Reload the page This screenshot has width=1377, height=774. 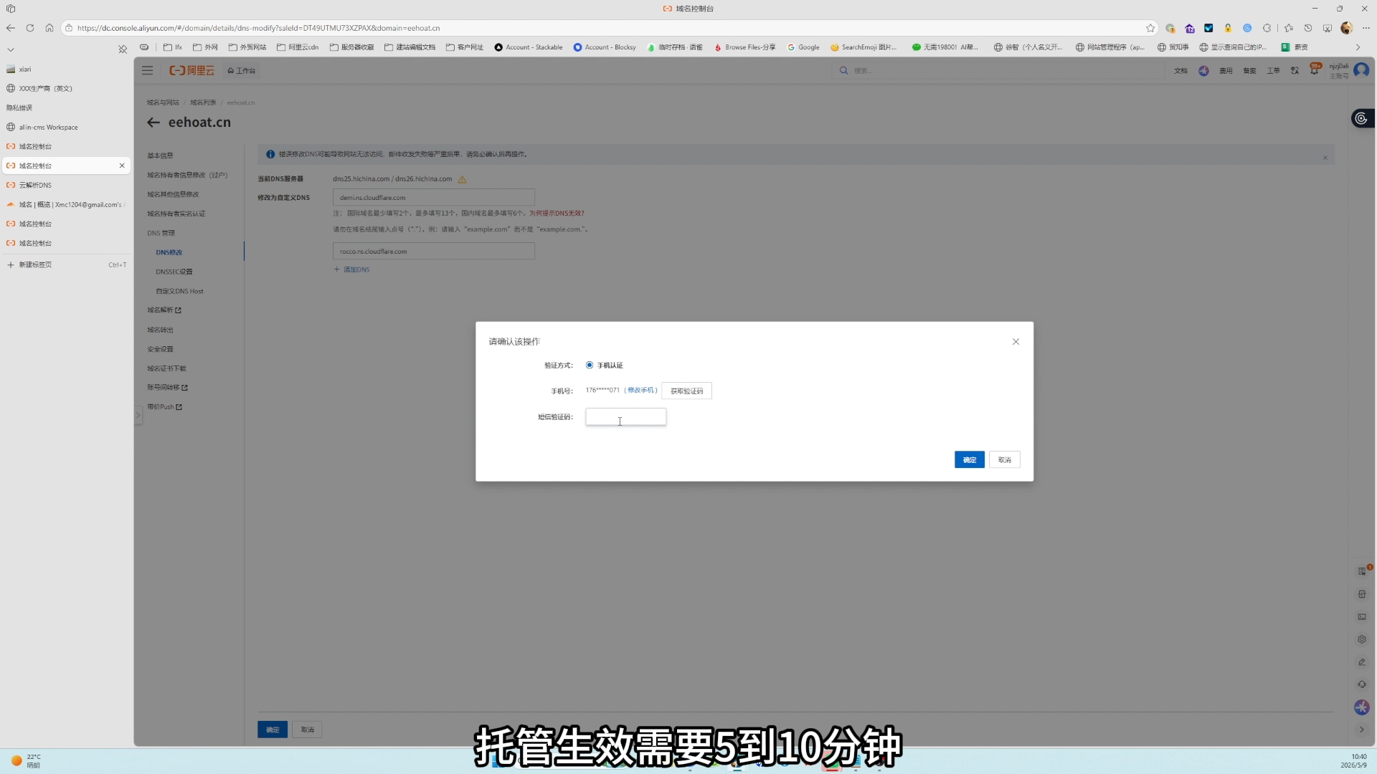pos(29,28)
